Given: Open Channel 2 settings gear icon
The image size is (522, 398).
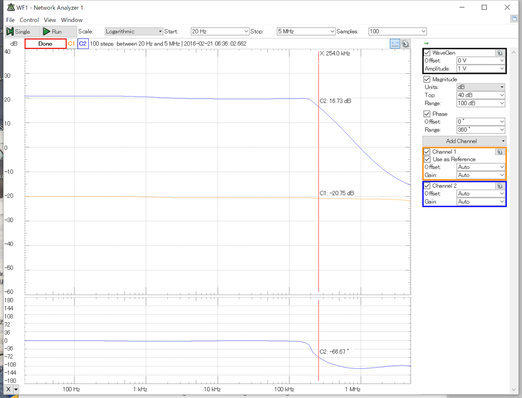Looking at the screenshot, I should pyautogui.click(x=500, y=186).
